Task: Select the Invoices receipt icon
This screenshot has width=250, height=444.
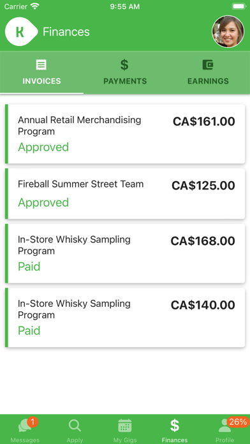Action: 41,65
